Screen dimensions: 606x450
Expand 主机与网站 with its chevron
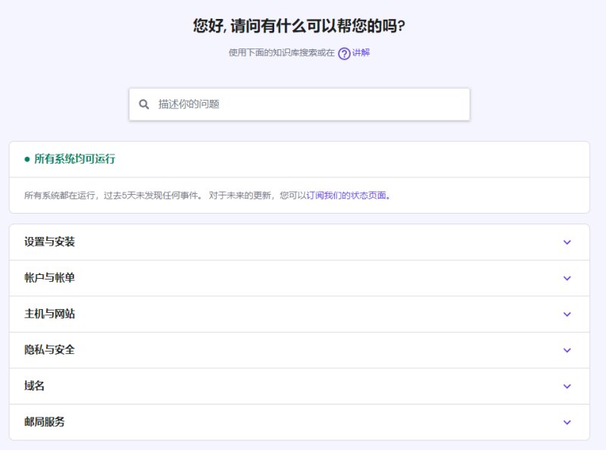pyautogui.click(x=567, y=314)
